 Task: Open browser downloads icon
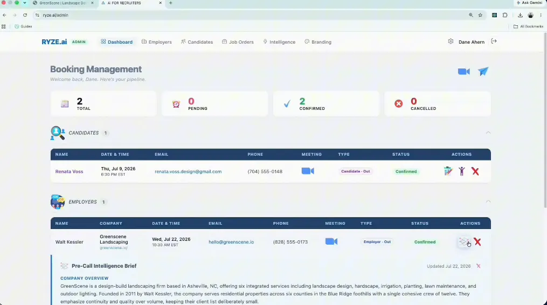point(520,15)
